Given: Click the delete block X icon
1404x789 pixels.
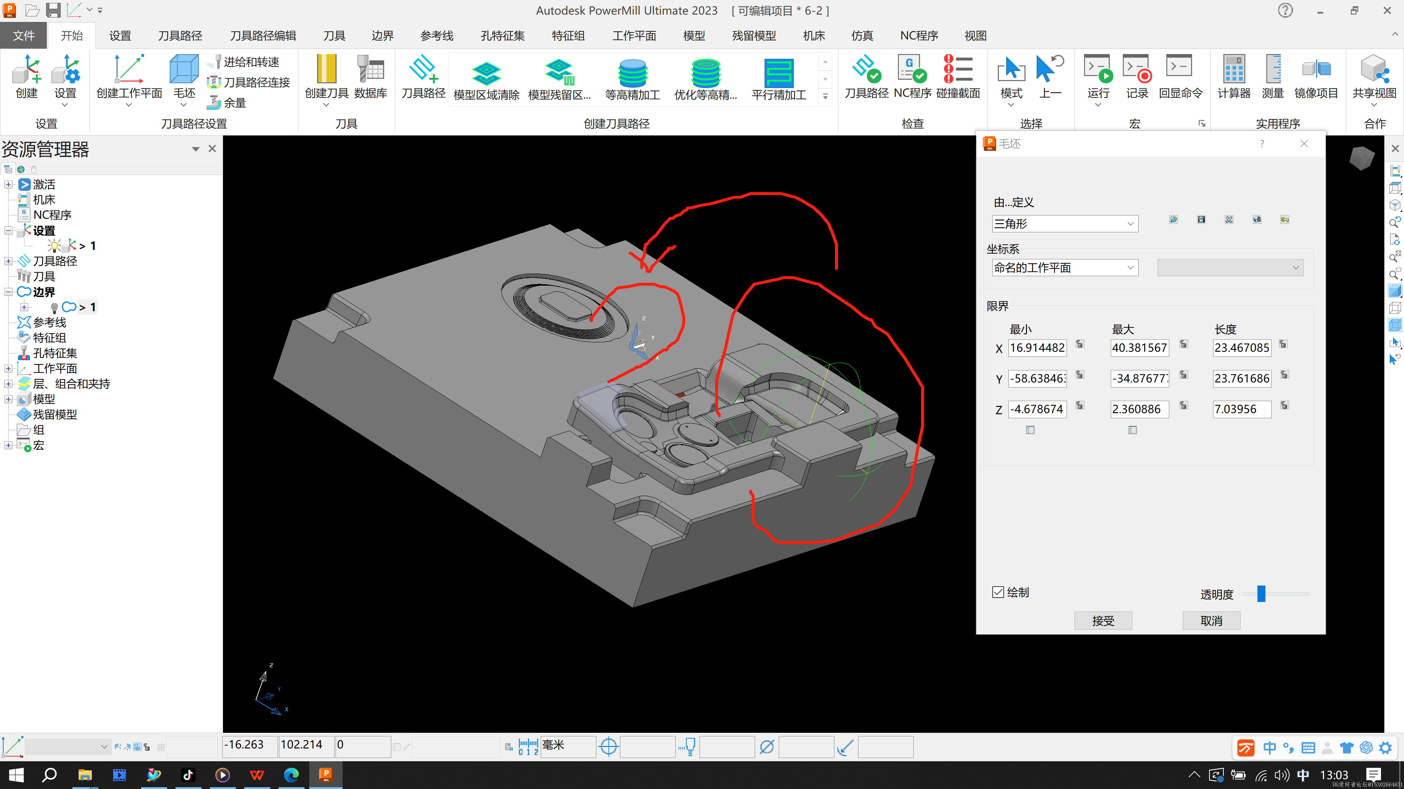Looking at the screenshot, I should click(x=1229, y=220).
